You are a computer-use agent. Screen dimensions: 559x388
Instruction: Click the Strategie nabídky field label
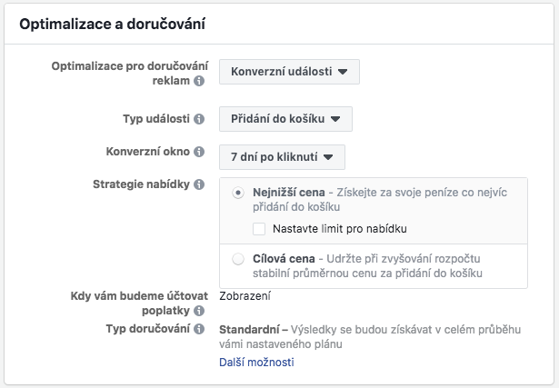[141, 184]
